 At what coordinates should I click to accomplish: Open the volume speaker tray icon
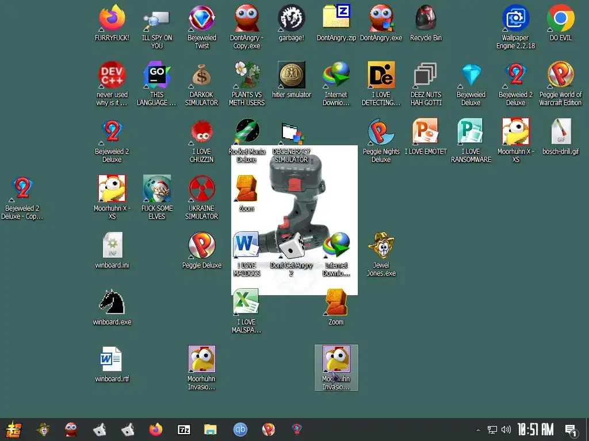(506, 430)
